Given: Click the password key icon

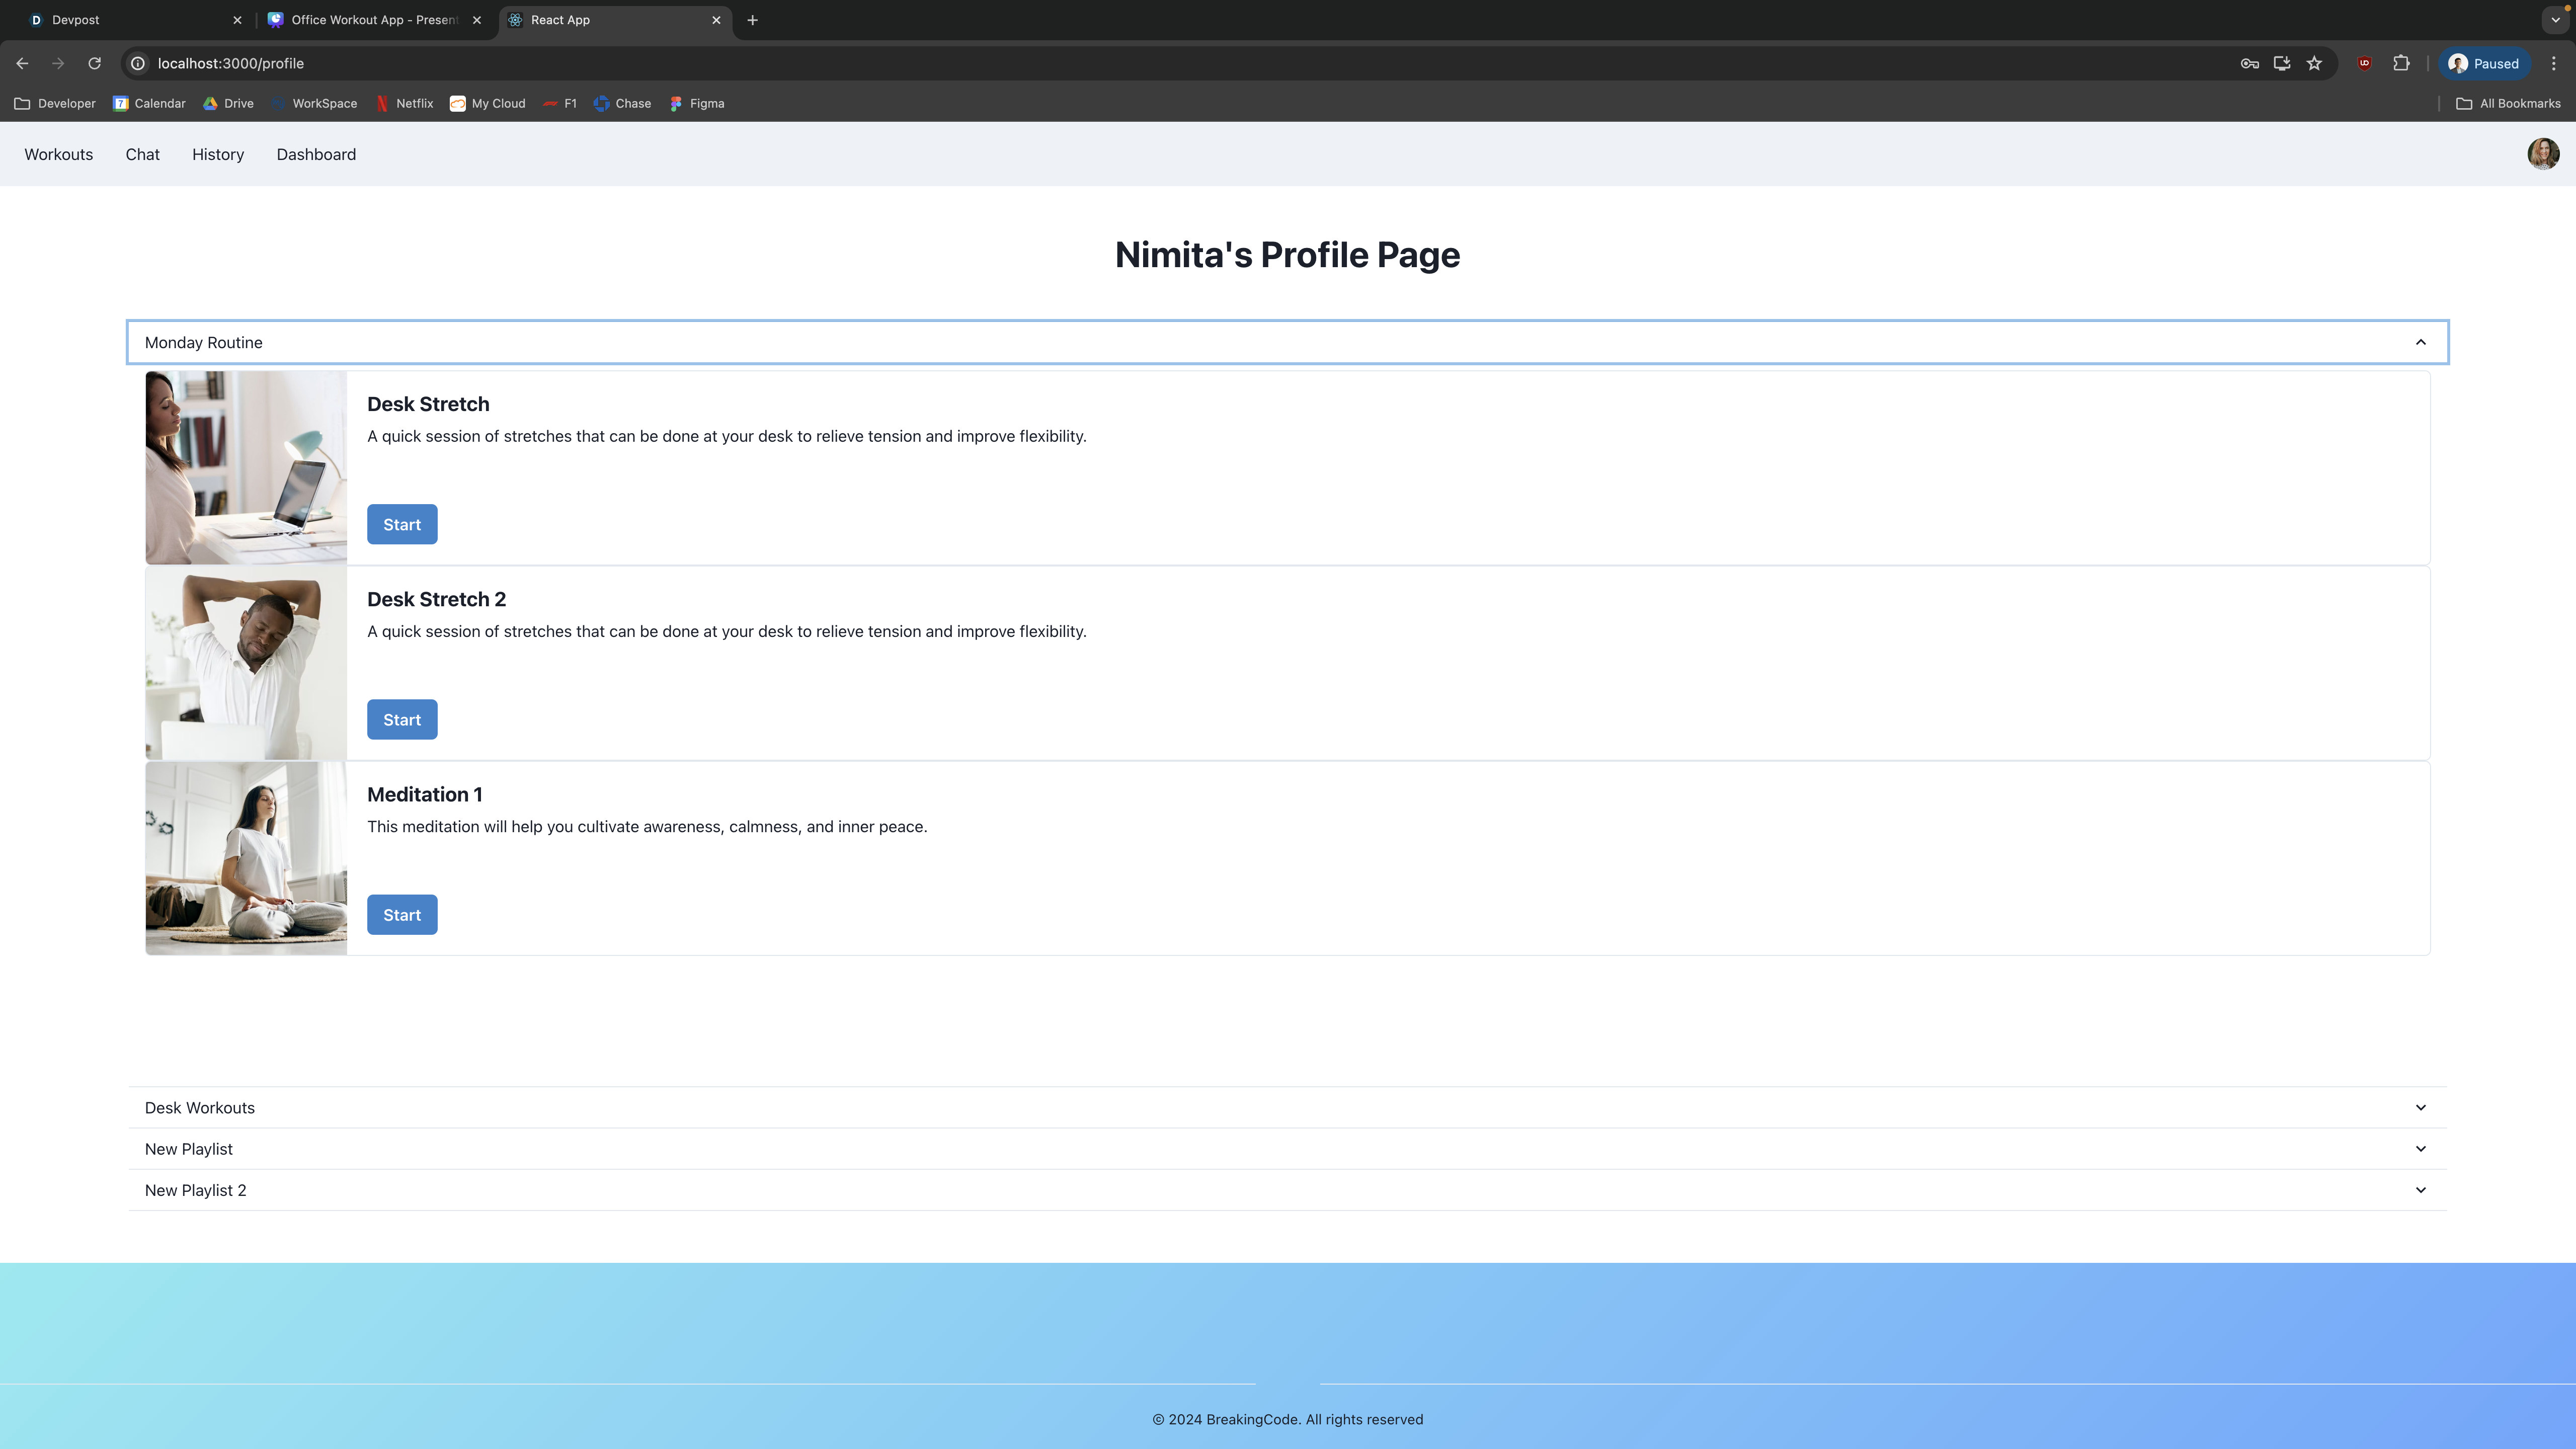Looking at the screenshot, I should point(2249,63).
